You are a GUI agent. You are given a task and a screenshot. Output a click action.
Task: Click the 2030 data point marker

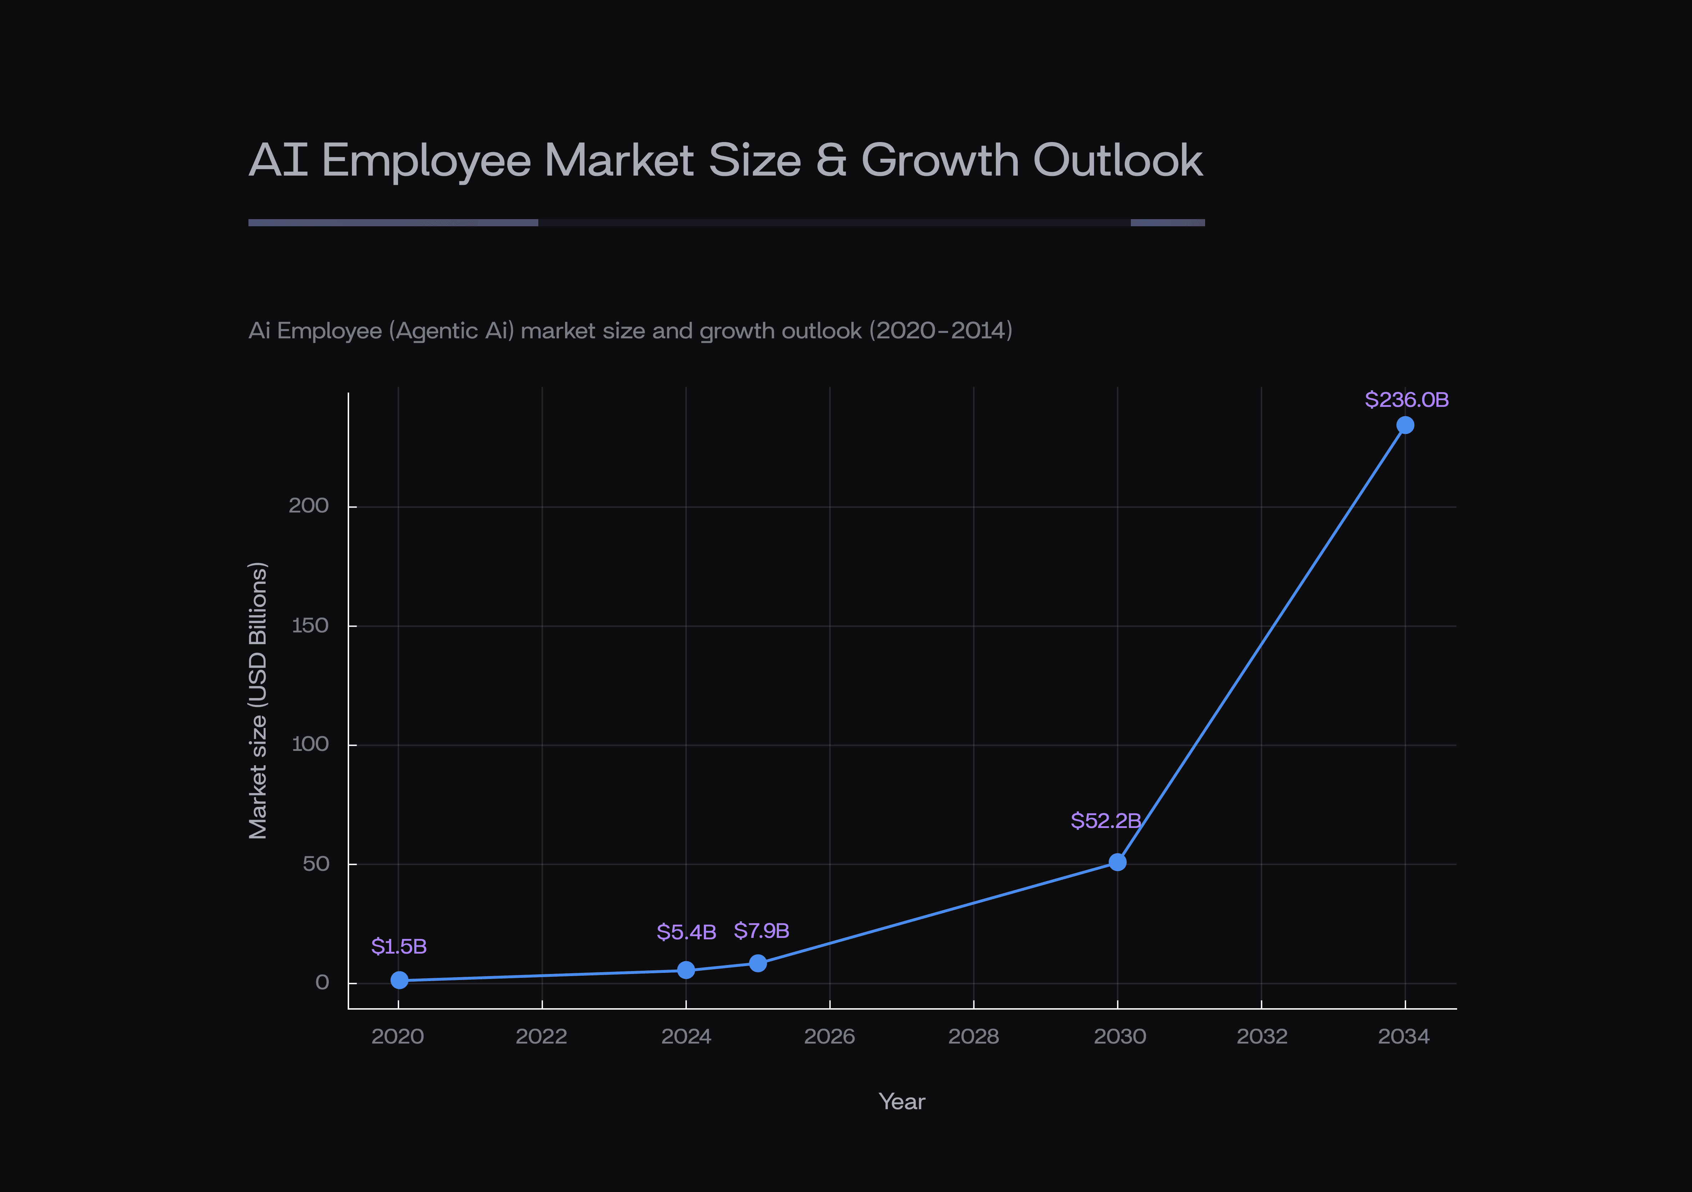[x=1117, y=862]
